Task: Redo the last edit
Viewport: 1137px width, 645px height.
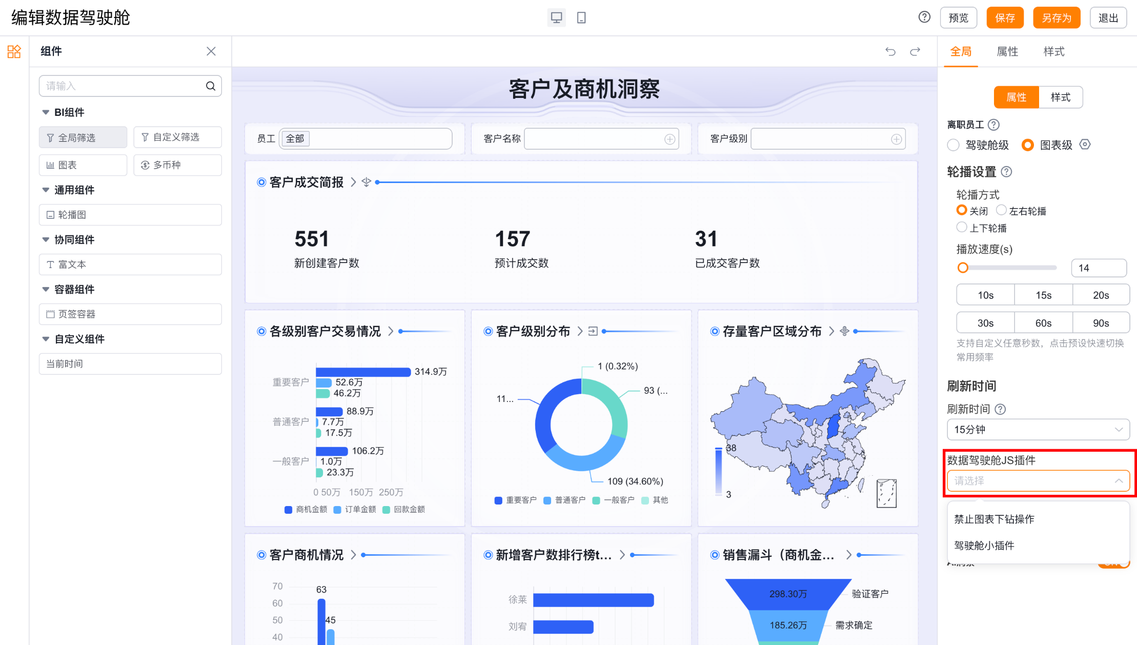Action: pos(915,51)
